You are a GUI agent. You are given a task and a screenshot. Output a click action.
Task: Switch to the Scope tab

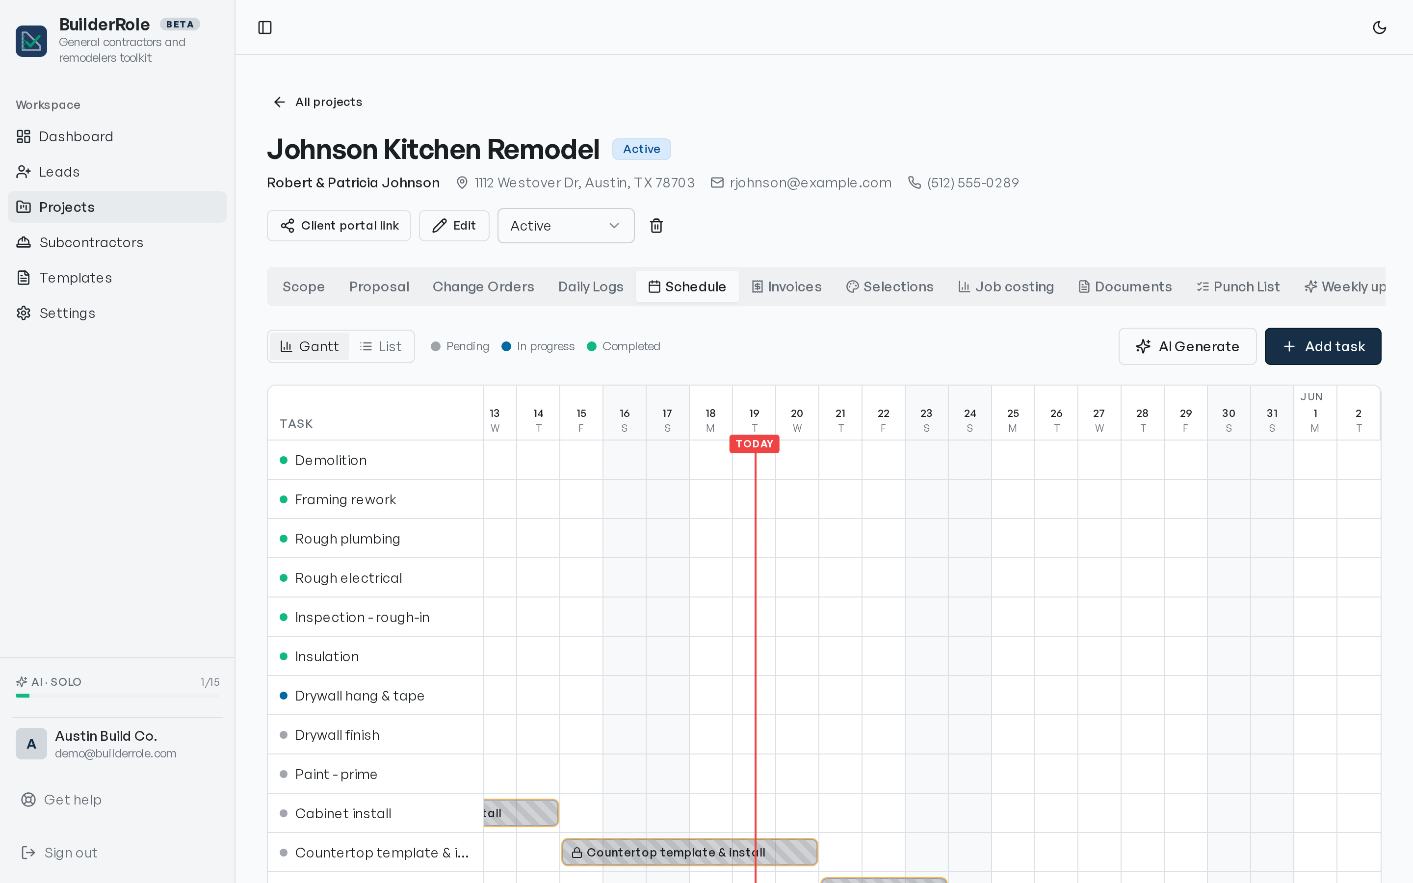[x=304, y=287]
